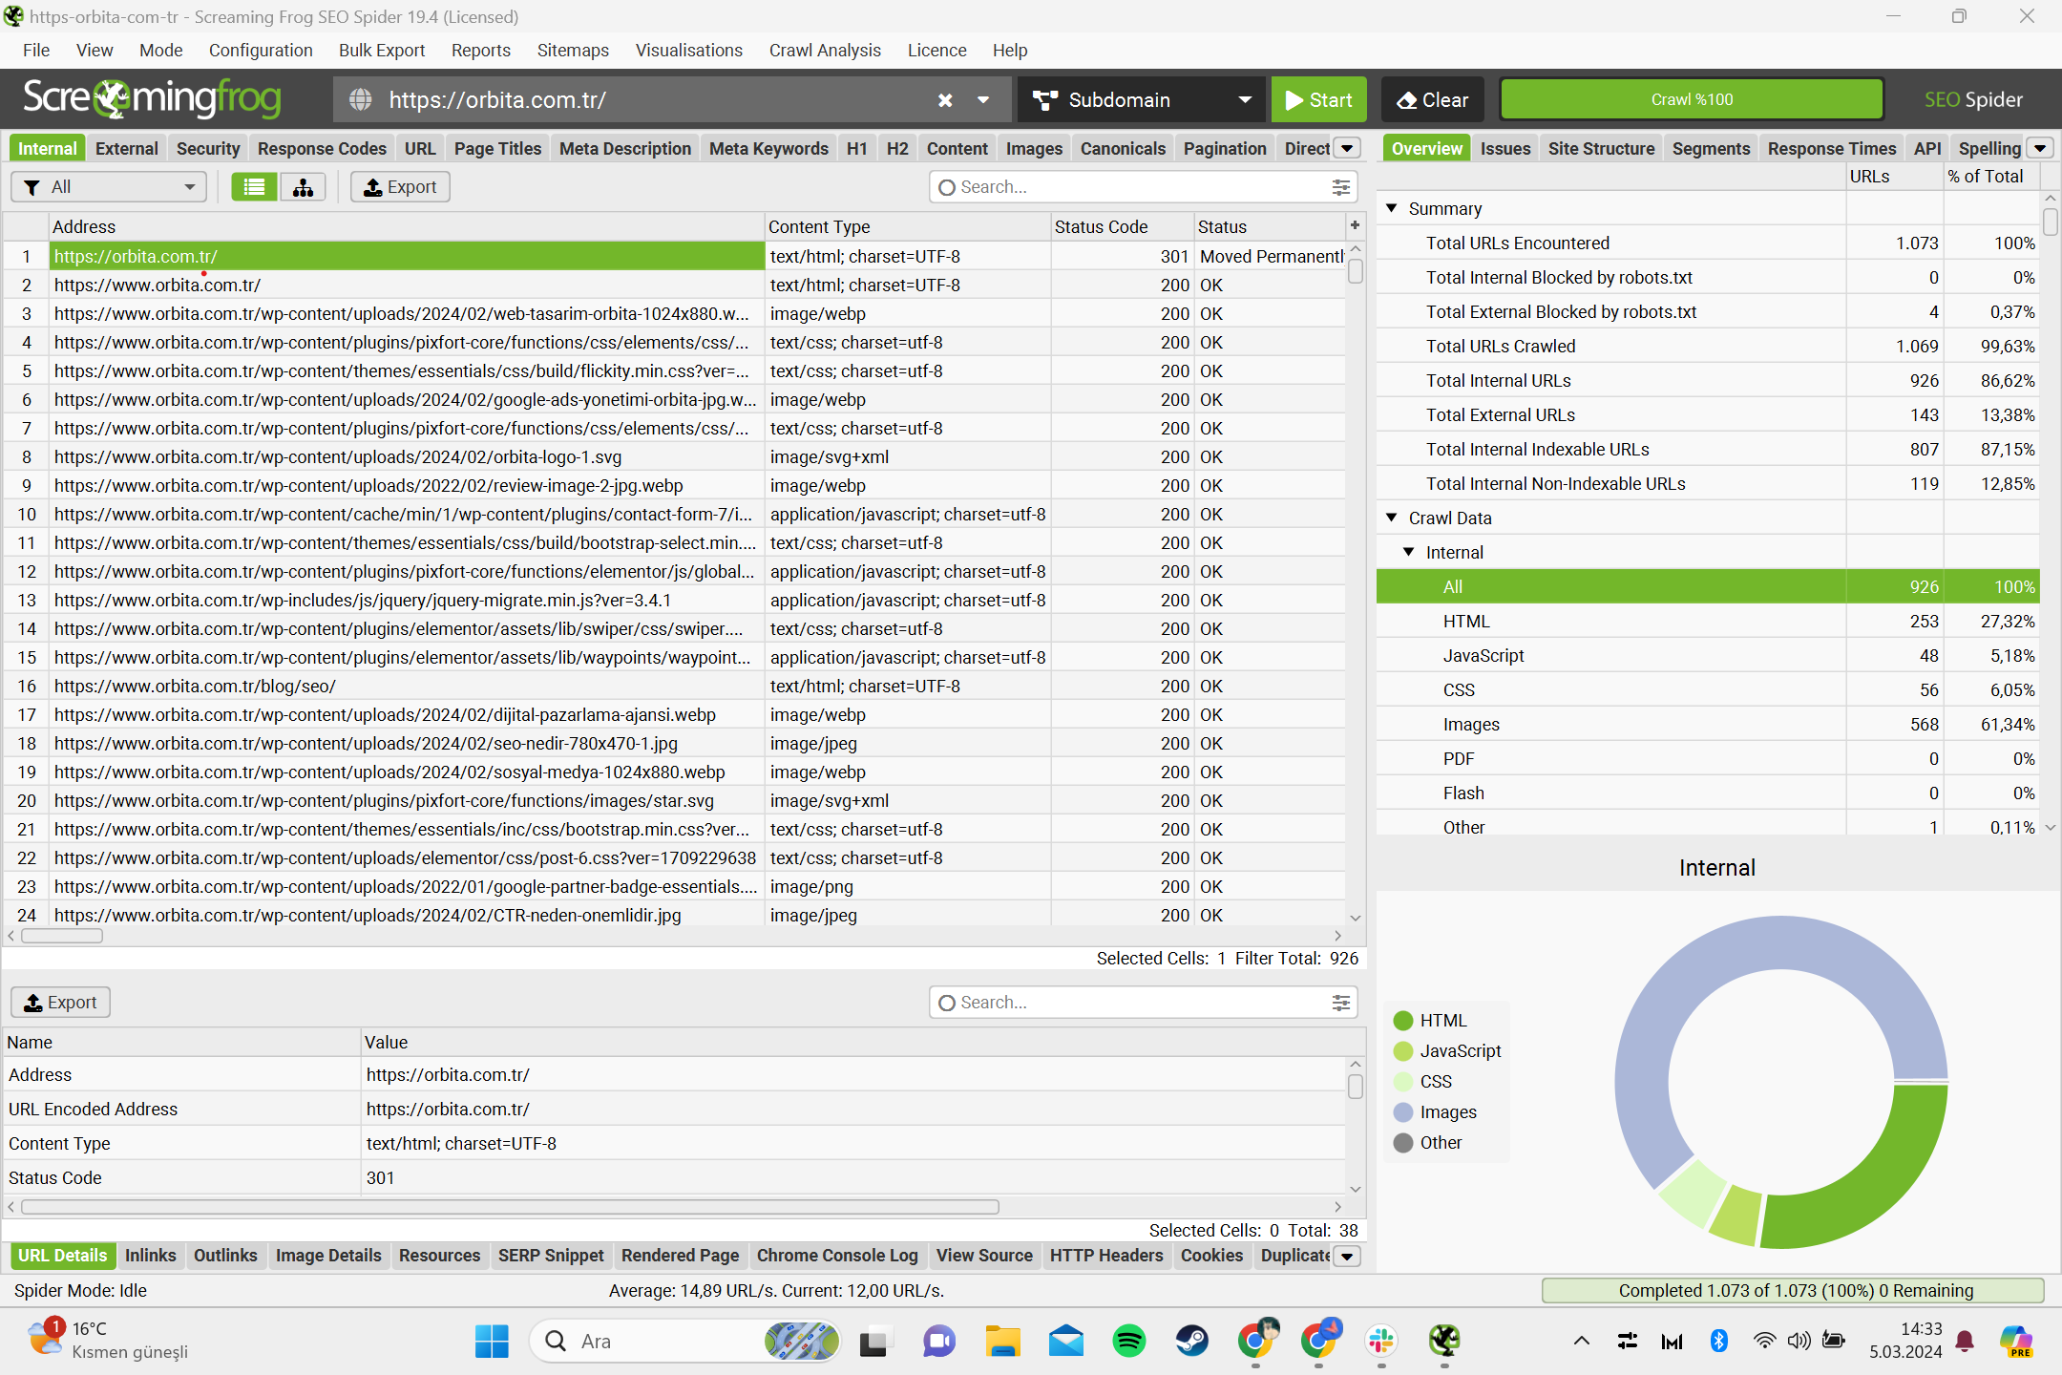Open Slack from the taskbar
This screenshot has width=2062, height=1375.
click(1381, 1342)
